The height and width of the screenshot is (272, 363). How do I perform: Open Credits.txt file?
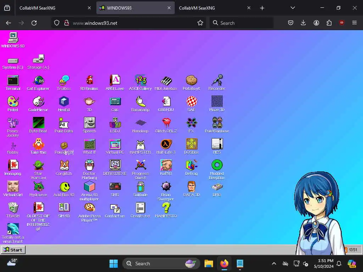tap(140, 210)
